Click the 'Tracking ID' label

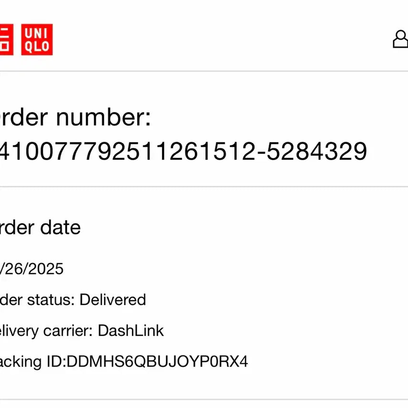tap(31, 361)
